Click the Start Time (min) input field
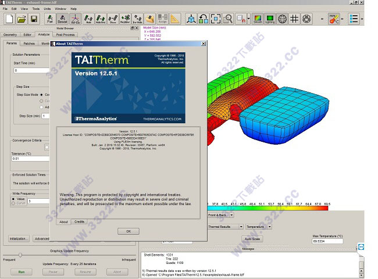 click(x=31, y=70)
